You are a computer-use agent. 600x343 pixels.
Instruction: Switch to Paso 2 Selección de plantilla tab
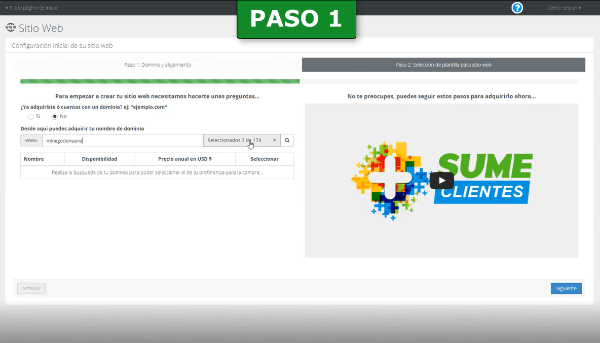[443, 65]
